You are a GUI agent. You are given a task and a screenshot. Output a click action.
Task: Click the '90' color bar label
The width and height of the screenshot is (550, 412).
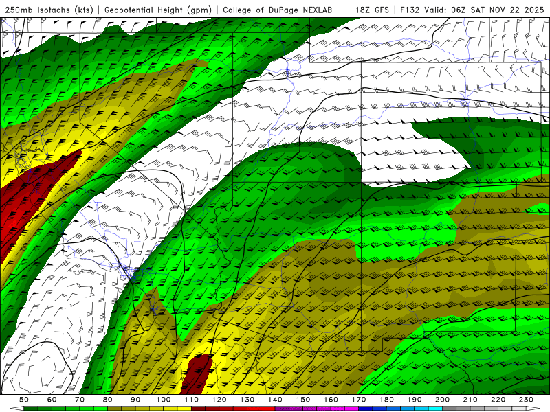(x=135, y=400)
